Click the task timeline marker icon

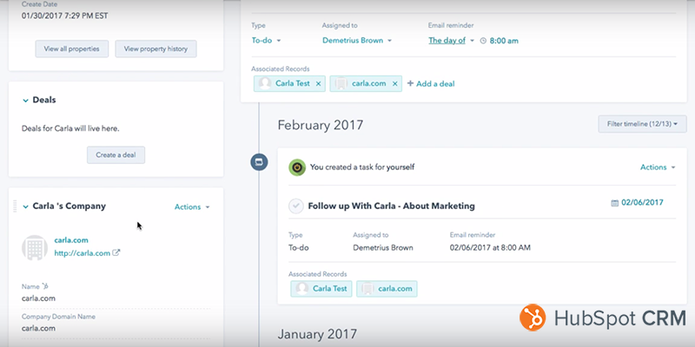(x=259, y=162)
